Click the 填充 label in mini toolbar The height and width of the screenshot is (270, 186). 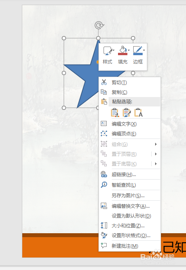point(123,62)
